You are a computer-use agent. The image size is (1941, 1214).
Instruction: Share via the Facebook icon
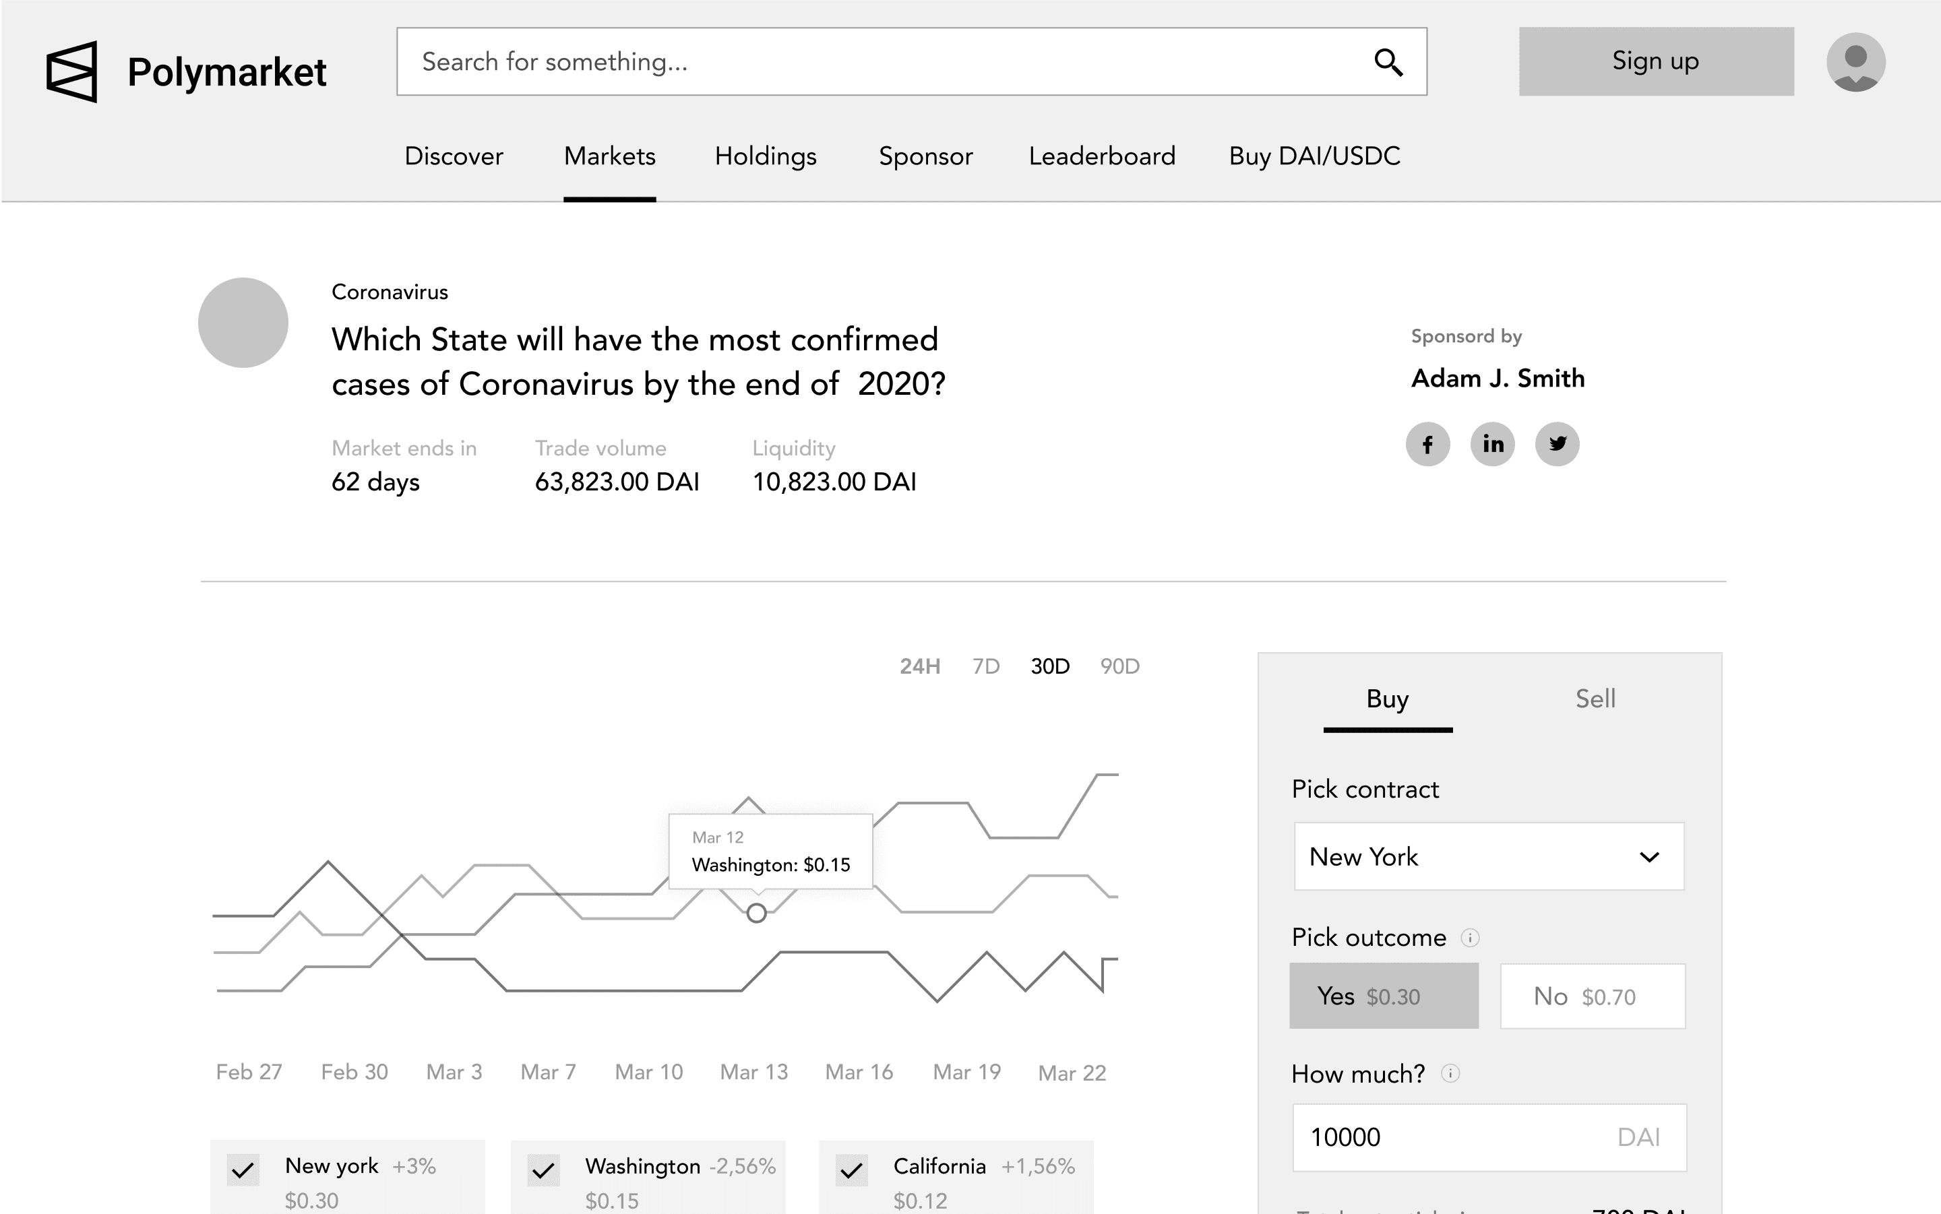1427,444
